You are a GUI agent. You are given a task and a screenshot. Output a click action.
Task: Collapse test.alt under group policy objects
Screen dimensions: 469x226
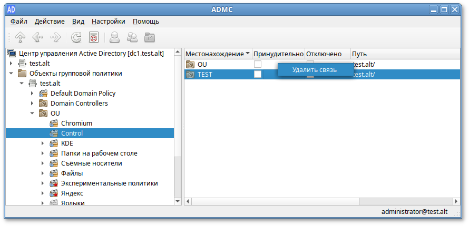pos(22,84)
